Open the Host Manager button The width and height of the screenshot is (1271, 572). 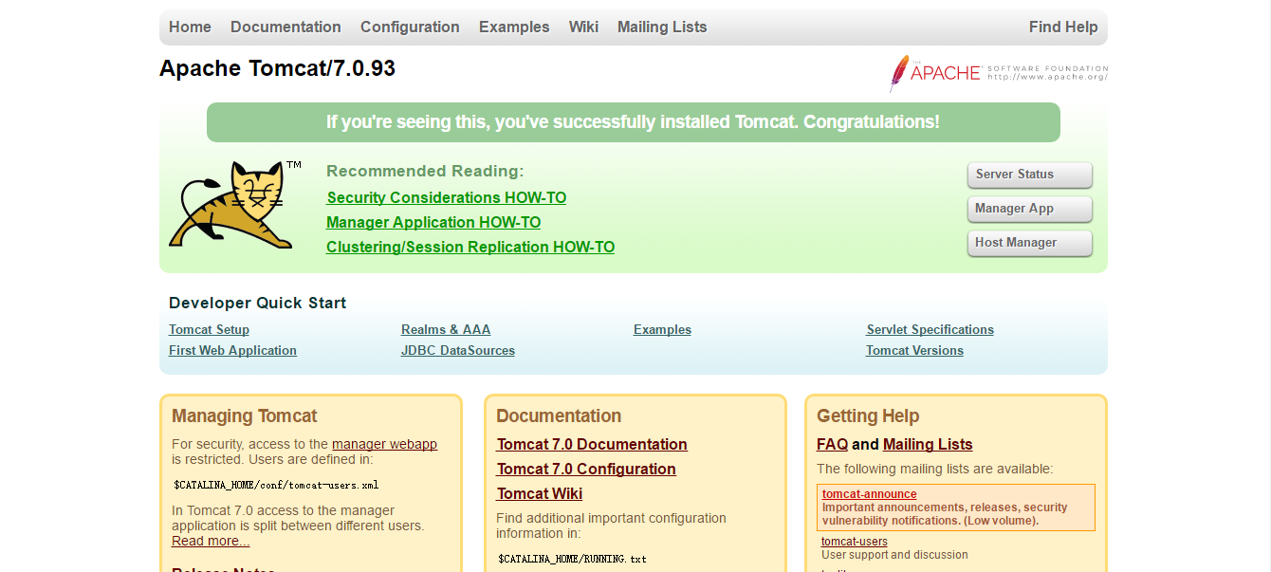click(x=1029, y=243)
